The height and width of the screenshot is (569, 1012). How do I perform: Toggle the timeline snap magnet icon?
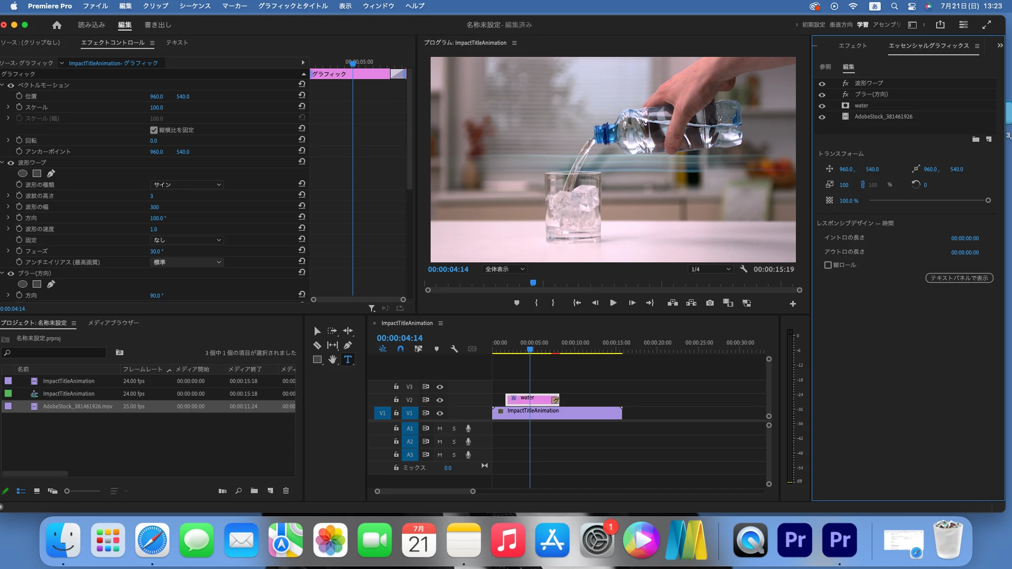[401, 349]
